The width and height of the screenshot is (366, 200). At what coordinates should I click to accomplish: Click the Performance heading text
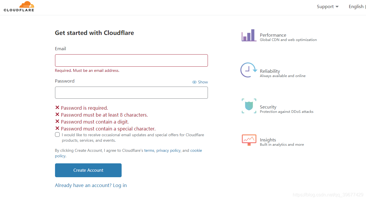click(x=273, y=35)
